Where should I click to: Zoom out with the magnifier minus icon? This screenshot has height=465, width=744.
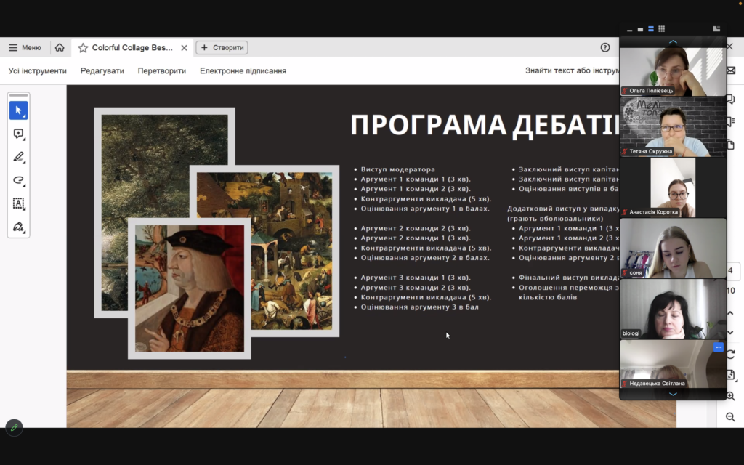[731, 417]
